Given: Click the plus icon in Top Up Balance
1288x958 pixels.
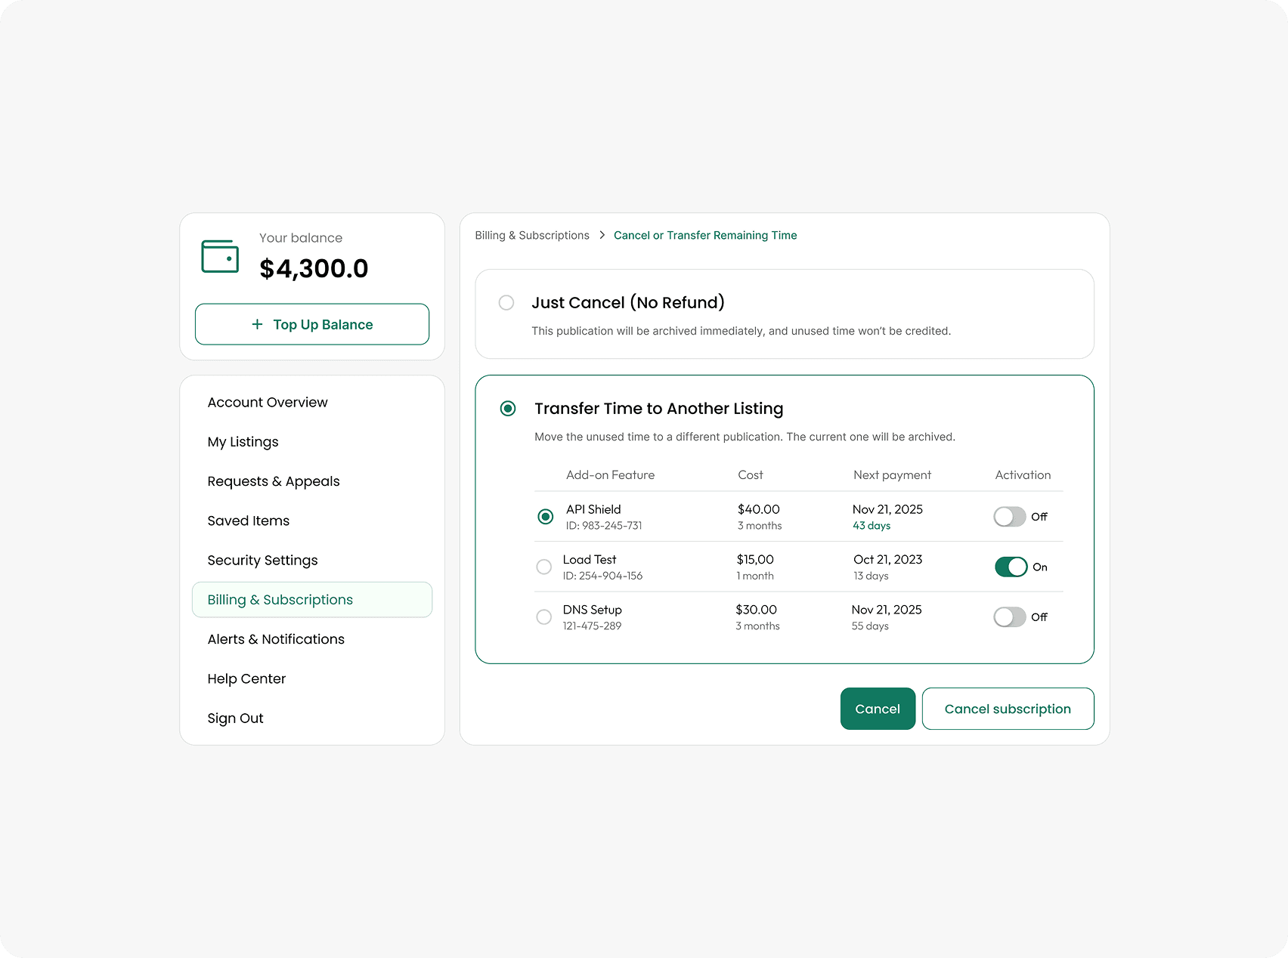Looking at the screenshot, I should 257,324.
